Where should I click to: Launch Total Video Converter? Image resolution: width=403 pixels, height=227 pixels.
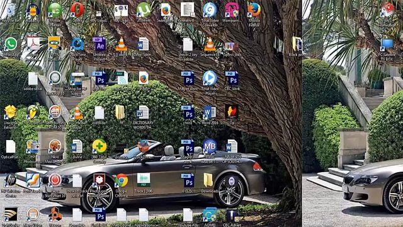pos(210,11)
